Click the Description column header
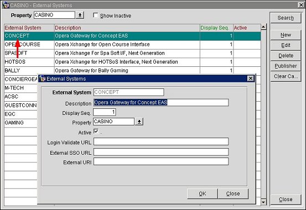 point(127,28)
